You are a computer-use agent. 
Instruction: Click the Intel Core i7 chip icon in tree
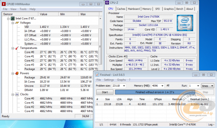click(13, 18)
